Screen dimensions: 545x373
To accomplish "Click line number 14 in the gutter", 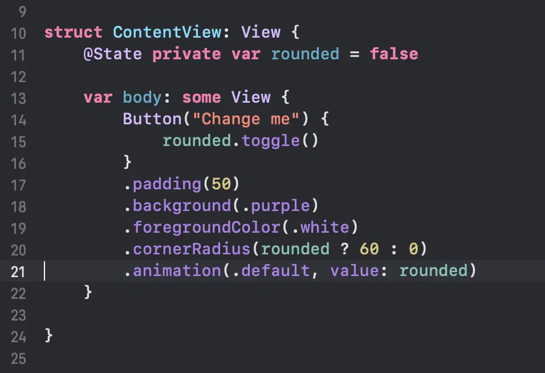I will pyautogui.click(x=18, y=120).
